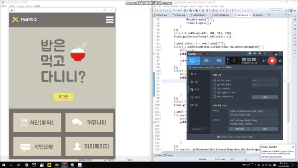Open dropdown arrow beside Bandicam screen mode
Viewport: 298px width, 168px height.
(199, 61)
